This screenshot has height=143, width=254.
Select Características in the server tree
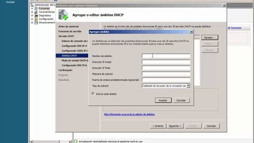point(47,12)
